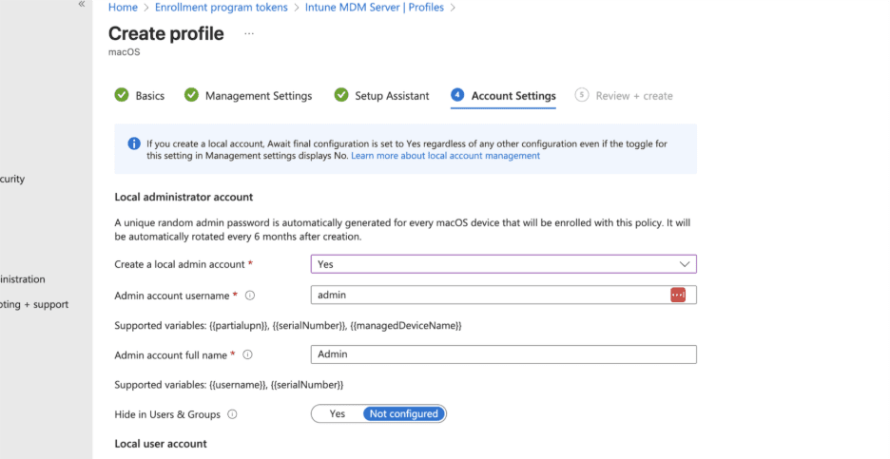Collapse the left sidebar with double chevron
This screenshot has width=890, height=459.
point(82,5)
